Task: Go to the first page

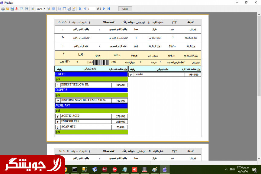Action: (80, 9)
